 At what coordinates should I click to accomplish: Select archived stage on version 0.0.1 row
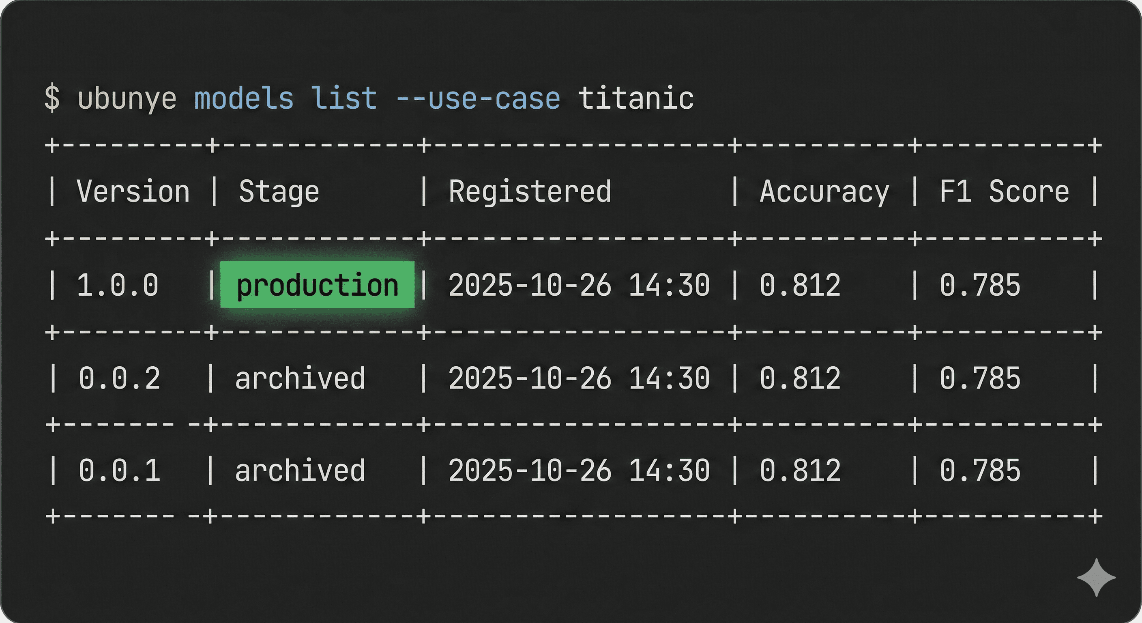[300, 470]
